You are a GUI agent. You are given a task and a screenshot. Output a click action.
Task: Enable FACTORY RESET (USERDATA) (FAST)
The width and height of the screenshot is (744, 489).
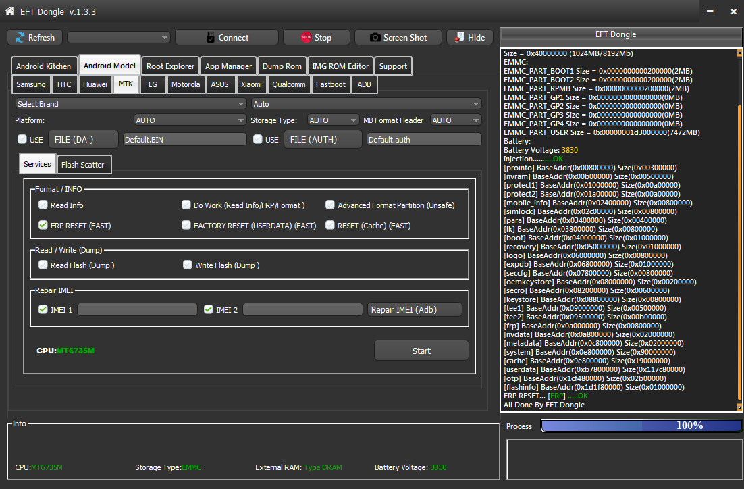click(186, 225)
